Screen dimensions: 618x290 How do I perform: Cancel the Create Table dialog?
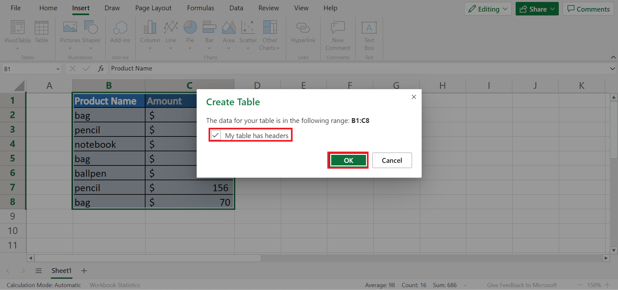[392, 160]
